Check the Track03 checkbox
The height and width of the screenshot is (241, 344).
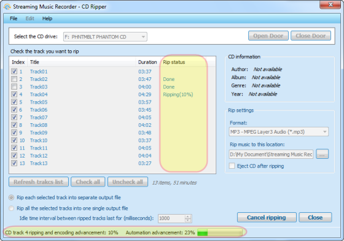(14, 86)
